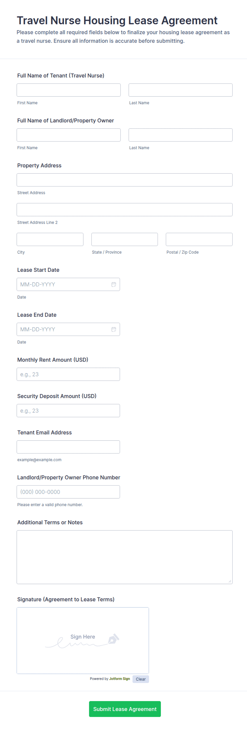Select the City field
The width and height of the screenshot is (247, 730).
pos(50,239)
